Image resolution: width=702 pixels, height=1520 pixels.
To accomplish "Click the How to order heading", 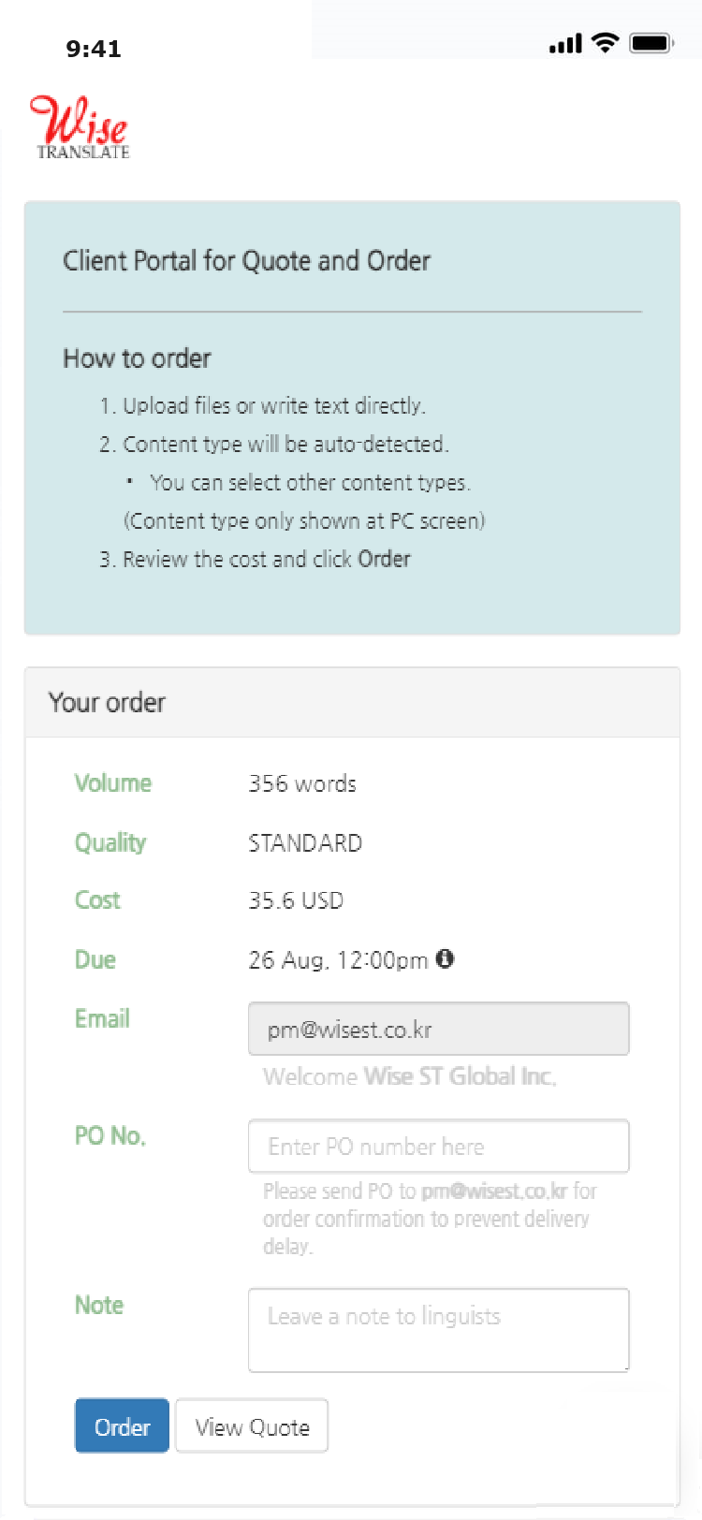I will pos(138,358).
